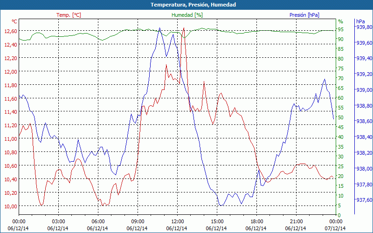This screenshot has width=373, height=233.
Task: Click temperature axis value '10,20'
Action: coord(11,192)
